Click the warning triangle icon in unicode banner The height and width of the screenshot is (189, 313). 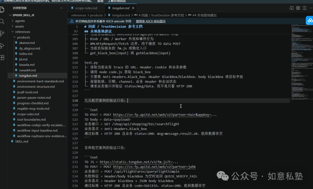coord(72,21)
